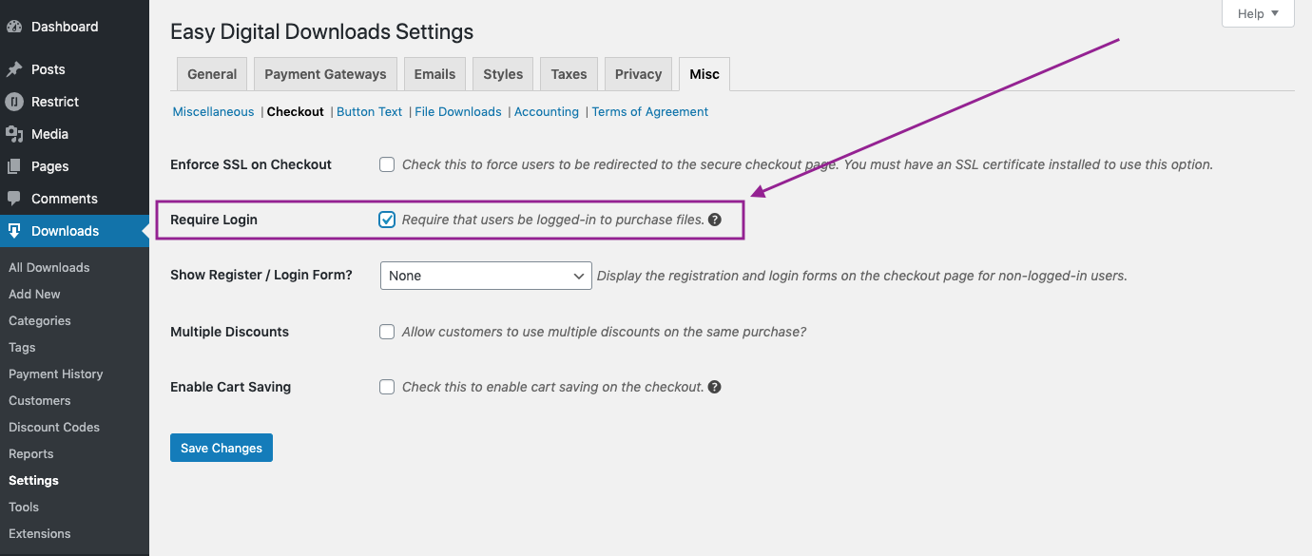Viewport: 1312px width, 556px height.
Task: Click the Media icon in sidebar
Action: [x=14, y=134]
